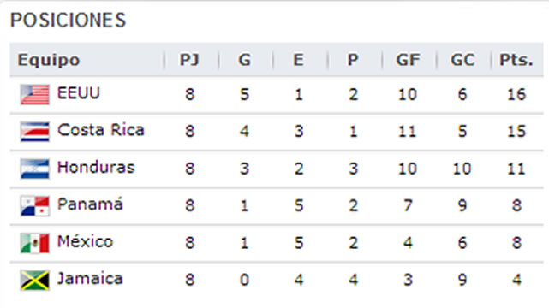The width and height of the screenshot is (549, 308).
Task: Open the EEUU team name
Action: coord(79,93)
